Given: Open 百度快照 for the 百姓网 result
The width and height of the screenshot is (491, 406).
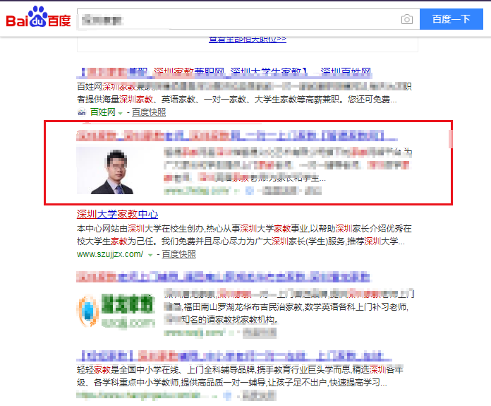Looking at the screenshot, I should pyautogui.click(x=149, y=112).
